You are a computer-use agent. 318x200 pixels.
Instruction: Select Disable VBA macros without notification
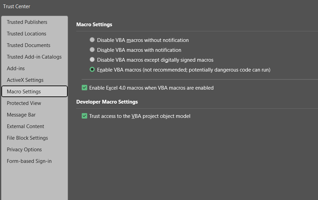tap(92, 40)
